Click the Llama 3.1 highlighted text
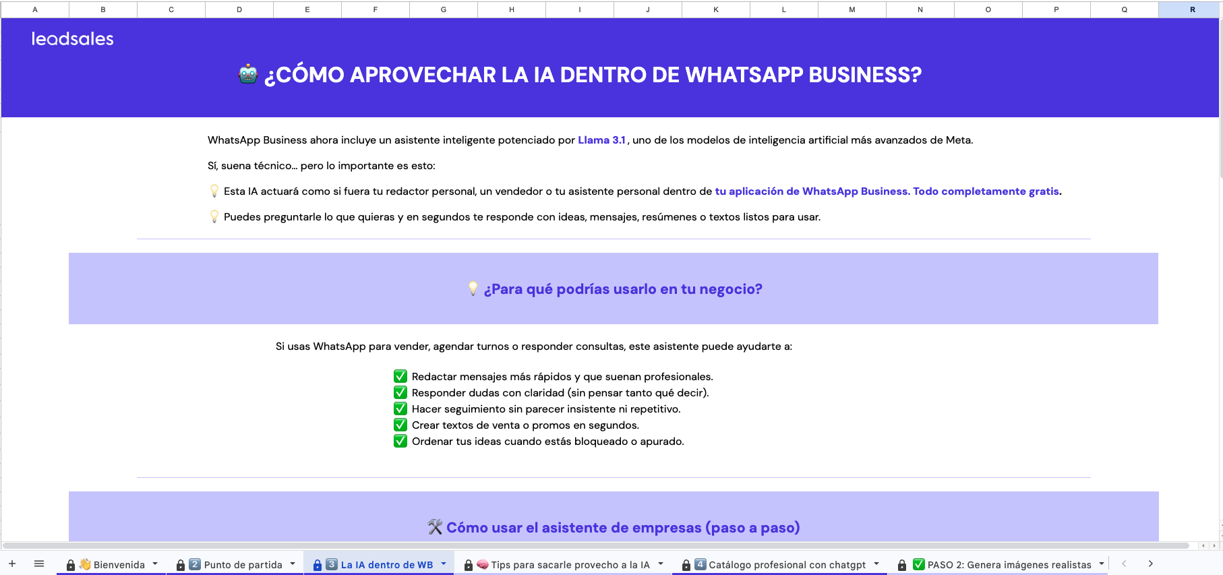Viewport: 1223px width, 575px height. (x=601, y=140)
